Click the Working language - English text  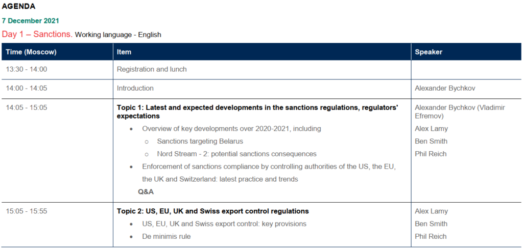[118, 35]
